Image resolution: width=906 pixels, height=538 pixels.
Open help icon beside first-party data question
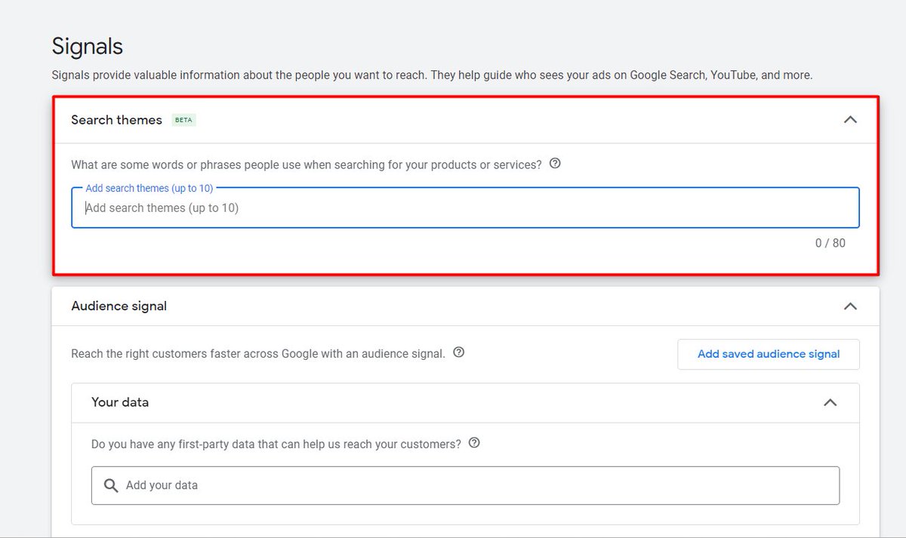[474, 443]
